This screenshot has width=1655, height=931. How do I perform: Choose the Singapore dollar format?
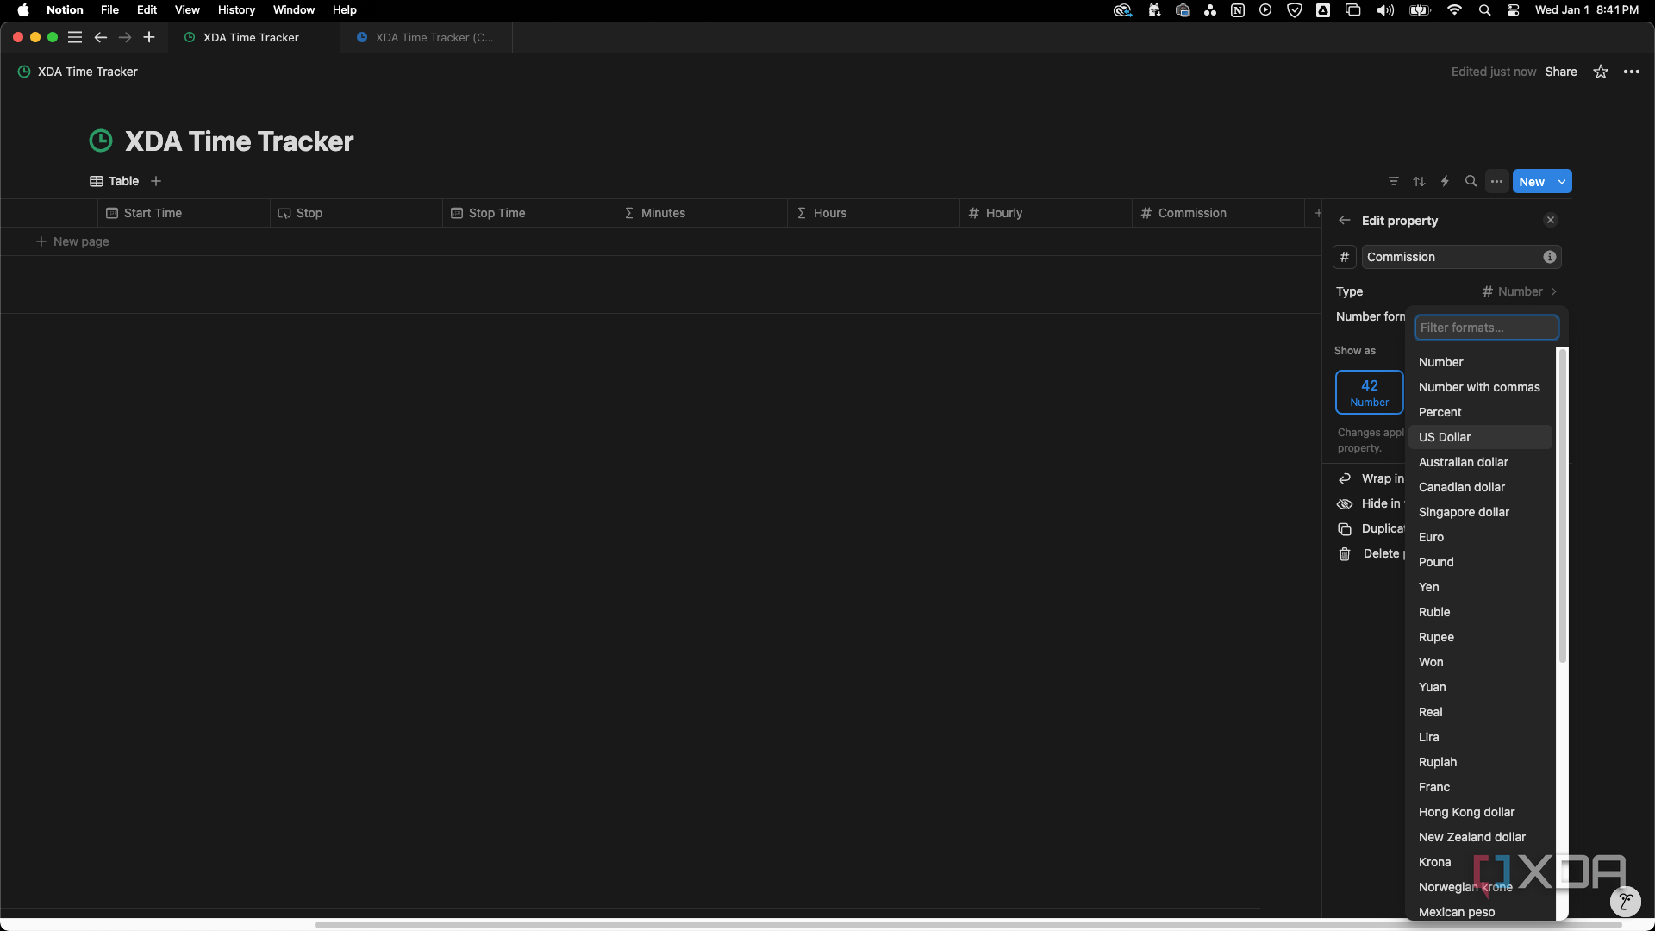pos(1480,512)
